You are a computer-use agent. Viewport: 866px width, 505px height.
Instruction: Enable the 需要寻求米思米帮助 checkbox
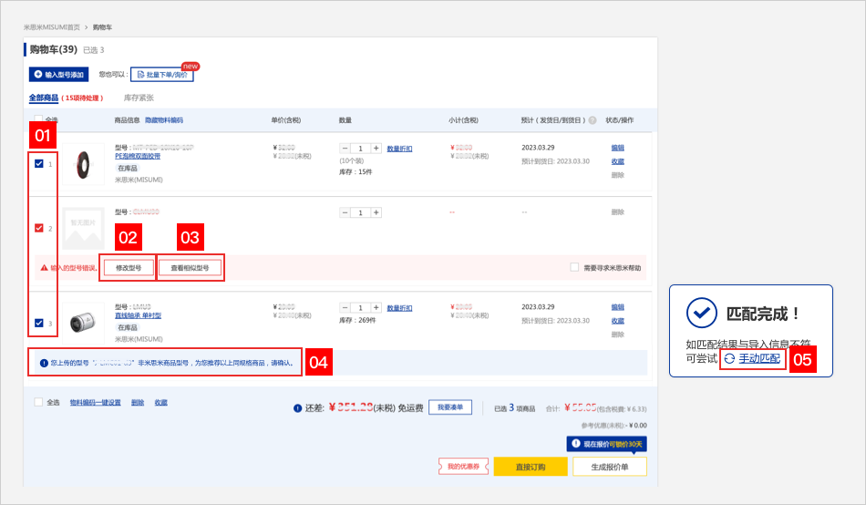(573, 267)
